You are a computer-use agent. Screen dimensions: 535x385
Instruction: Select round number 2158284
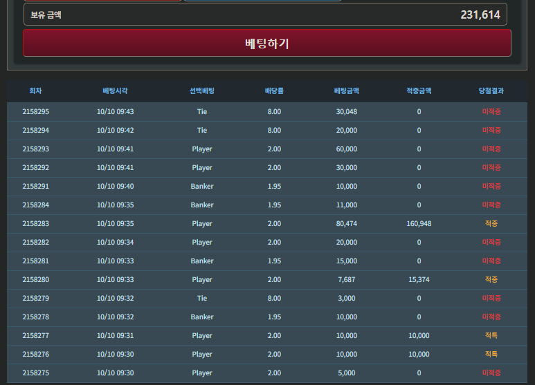point(36,205)
